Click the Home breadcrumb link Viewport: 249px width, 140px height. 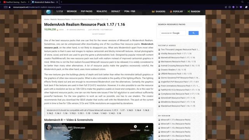click(47, 19)
